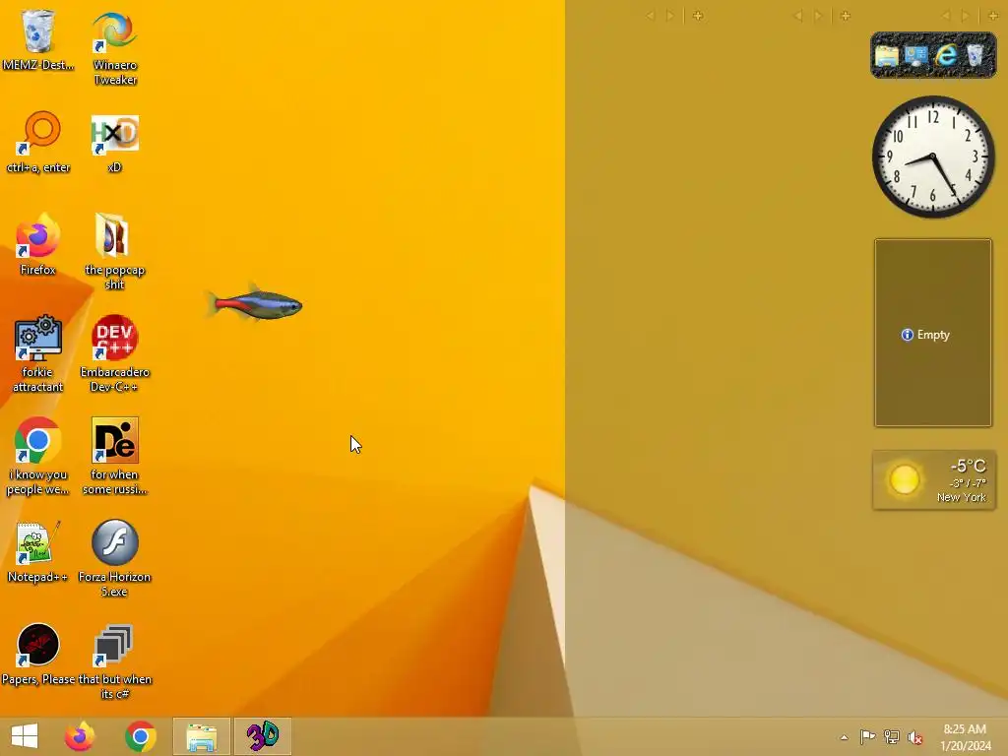Click the 'Empty' gadget panel

pos(933,333)
